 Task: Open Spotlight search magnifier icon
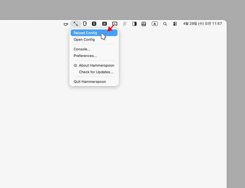pos(165,24)
